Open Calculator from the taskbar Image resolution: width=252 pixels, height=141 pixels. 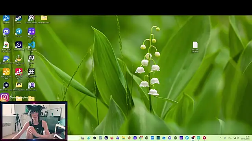click(100, 138)
